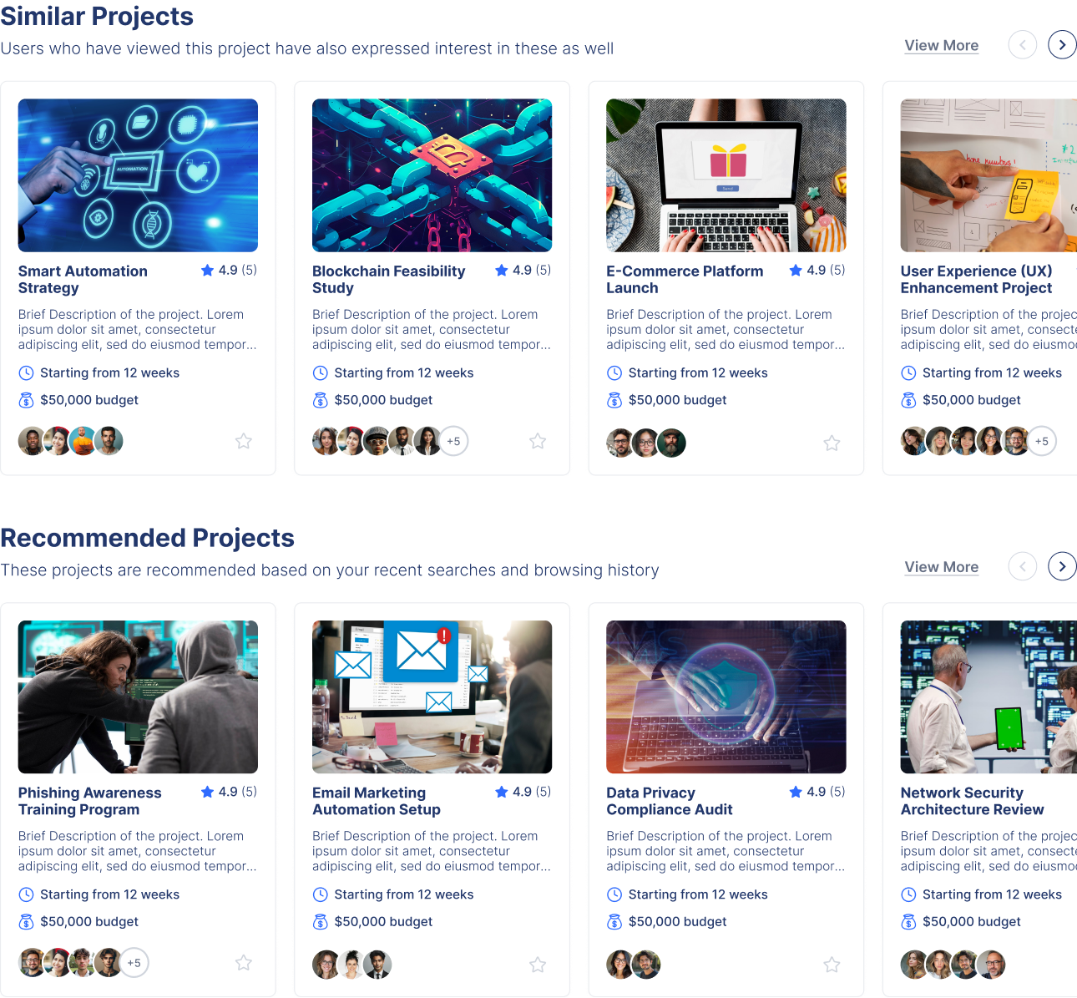Favorite the E-Commerce Platform Launch star
Image resolution: width=1077 pixels, height=998 pixels.
tap(832, 443)
